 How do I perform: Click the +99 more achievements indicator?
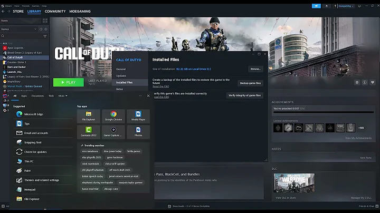361,128
